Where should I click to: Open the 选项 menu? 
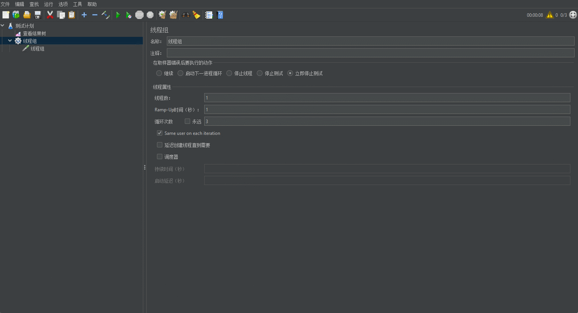click(63, 4)
